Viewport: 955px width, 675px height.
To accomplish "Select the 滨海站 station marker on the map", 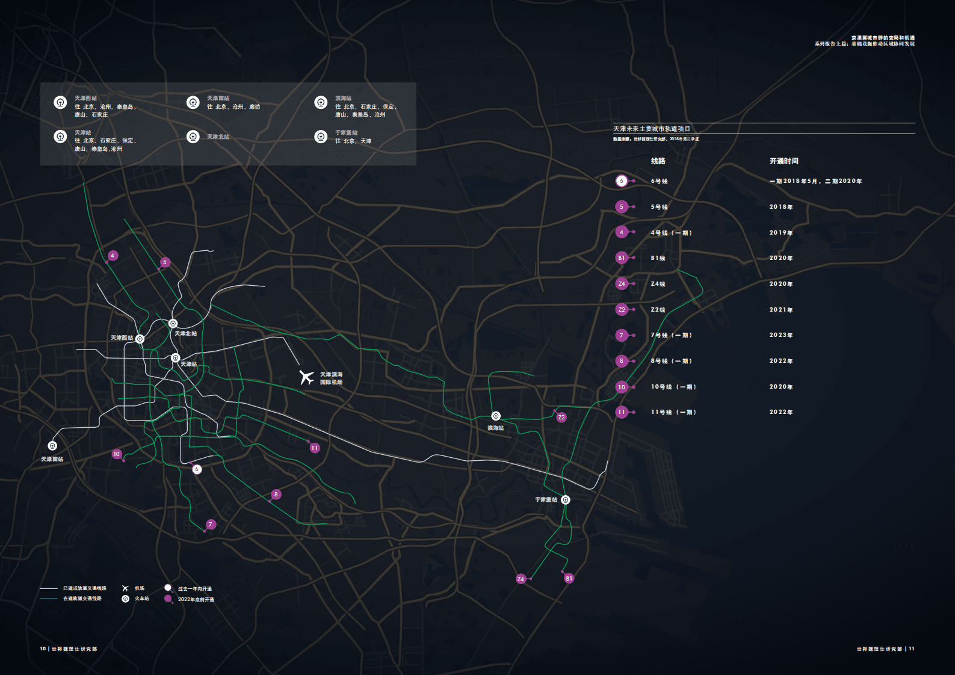I will (x=495, y=416).
